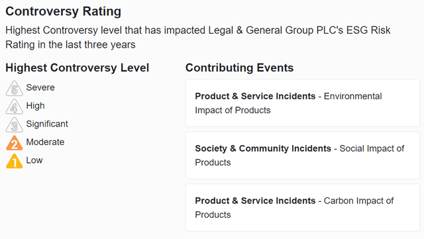Select the Moderate label

(45, 142)
